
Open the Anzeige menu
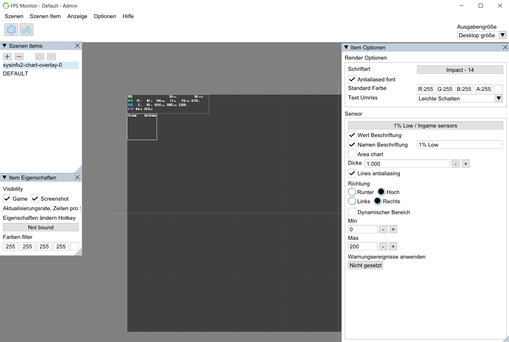coord(77,16)
